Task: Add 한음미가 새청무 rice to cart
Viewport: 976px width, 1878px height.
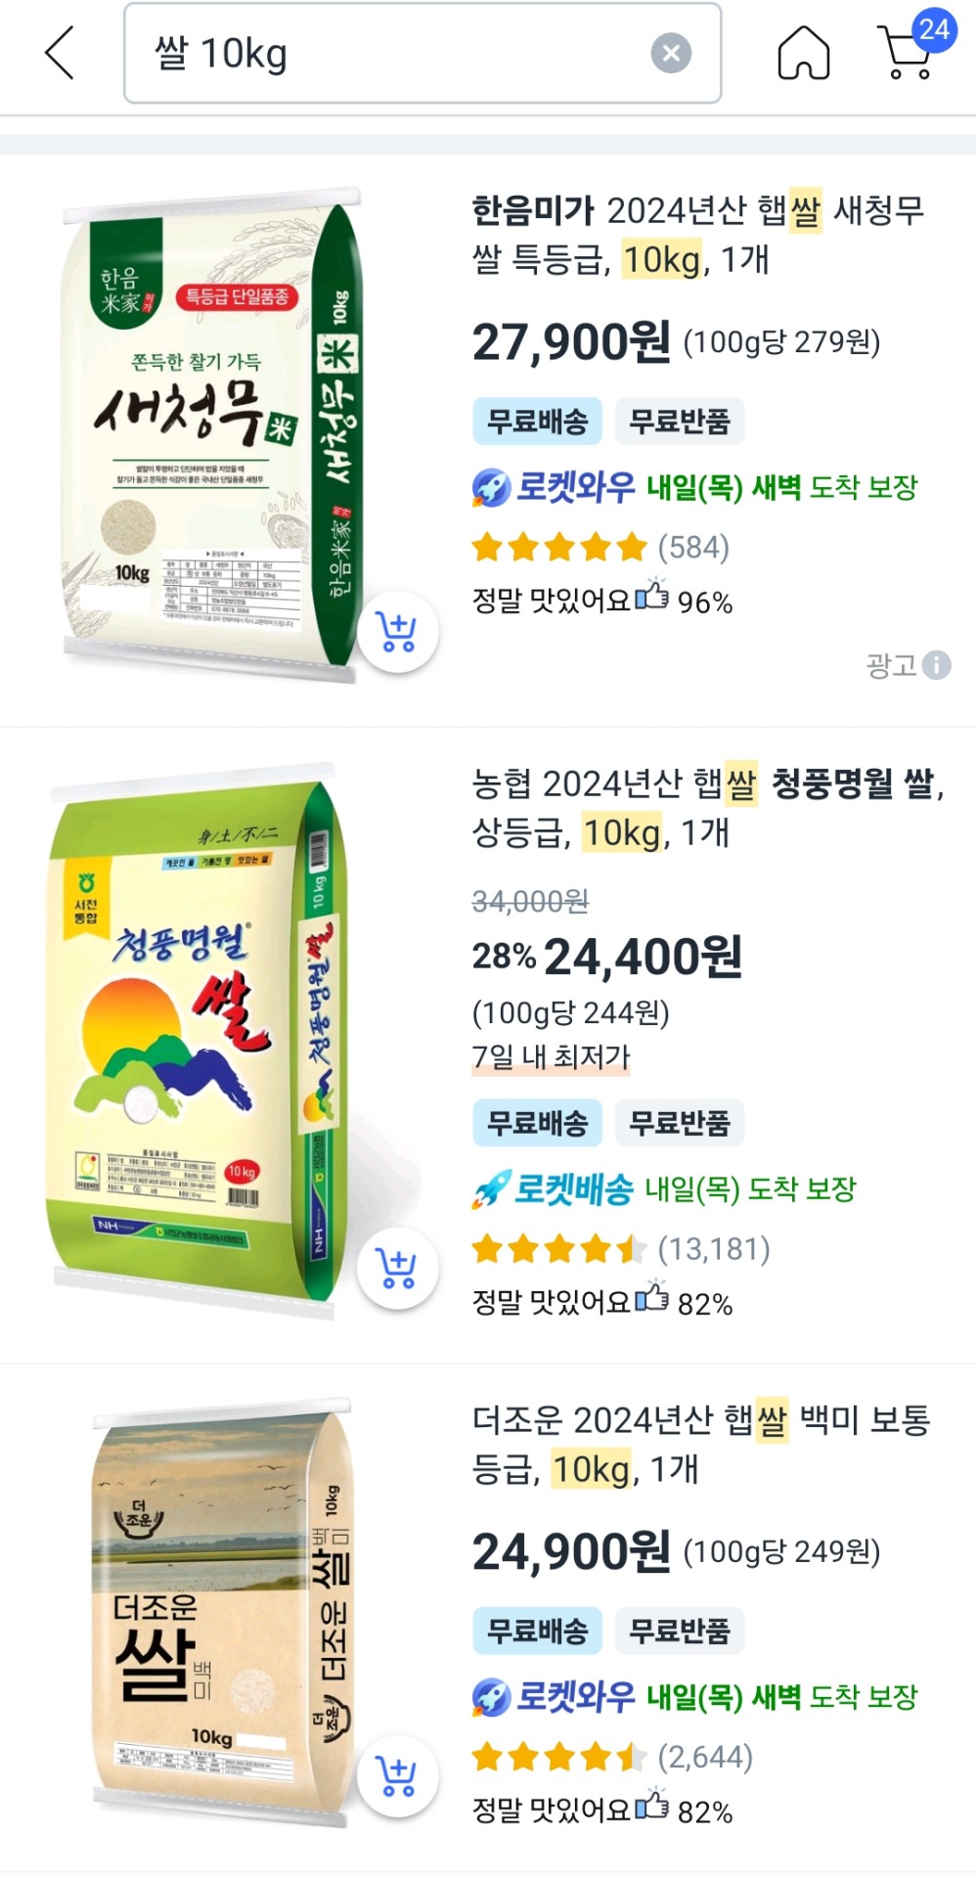Action: [x=397, y=633]
